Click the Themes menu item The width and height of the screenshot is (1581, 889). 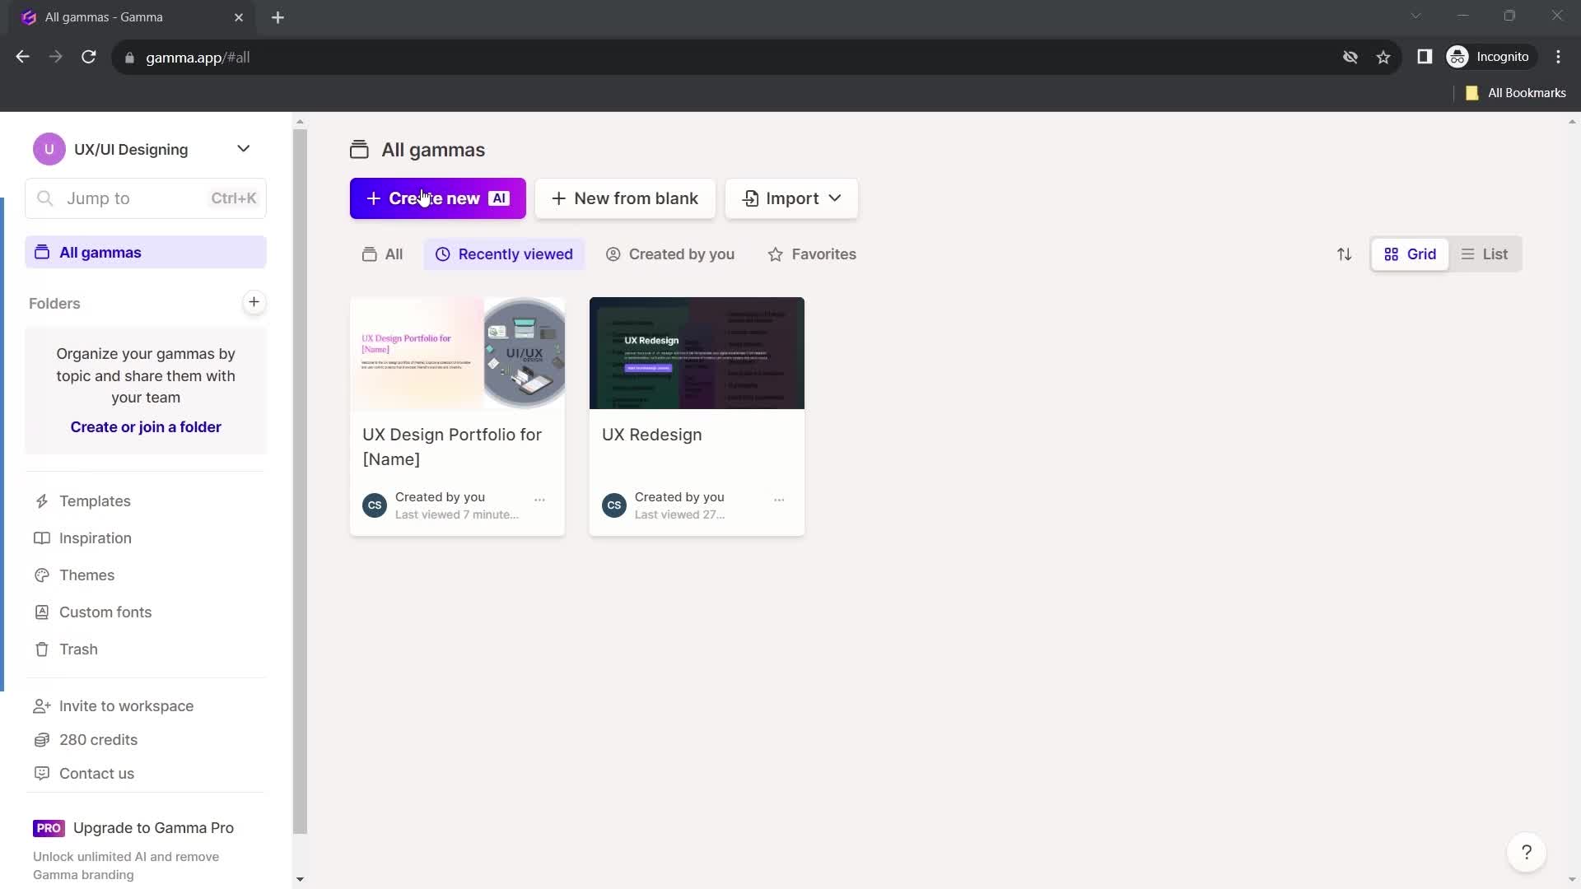coord(86,575)
